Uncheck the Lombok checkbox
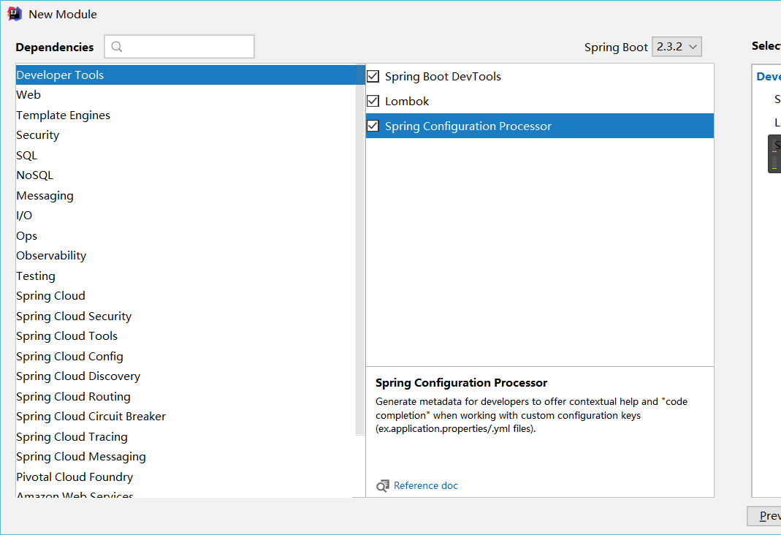 click(373, 101)
